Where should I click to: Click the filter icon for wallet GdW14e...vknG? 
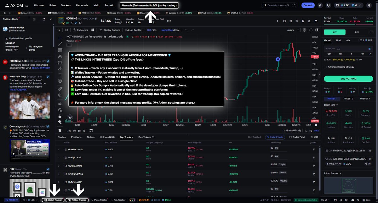click(x=314, y=150)
